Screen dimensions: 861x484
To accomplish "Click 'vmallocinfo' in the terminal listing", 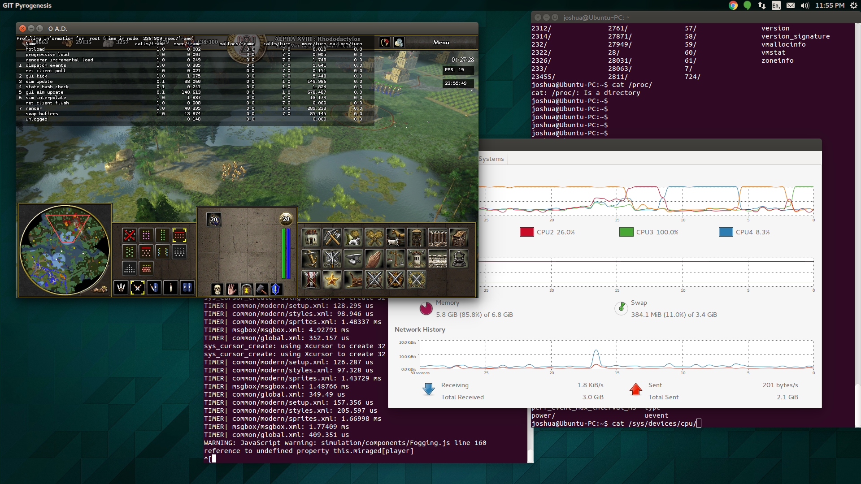I will click(x=783, y=44).
